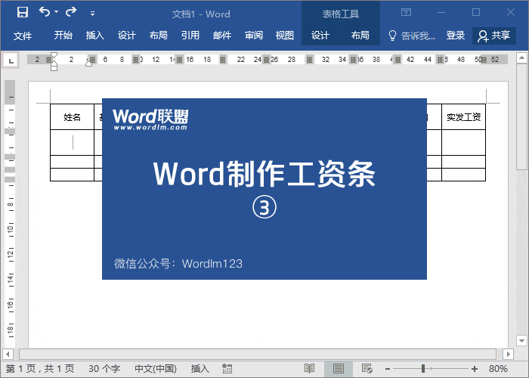Viewport: 529px width, 378px height.
Task: Click the Redo arrow icon
Action: (71, 12)
